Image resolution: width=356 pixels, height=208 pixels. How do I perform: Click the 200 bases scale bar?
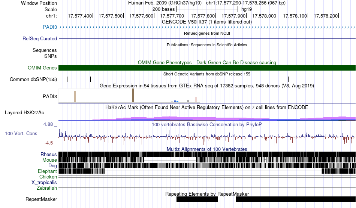207,9
